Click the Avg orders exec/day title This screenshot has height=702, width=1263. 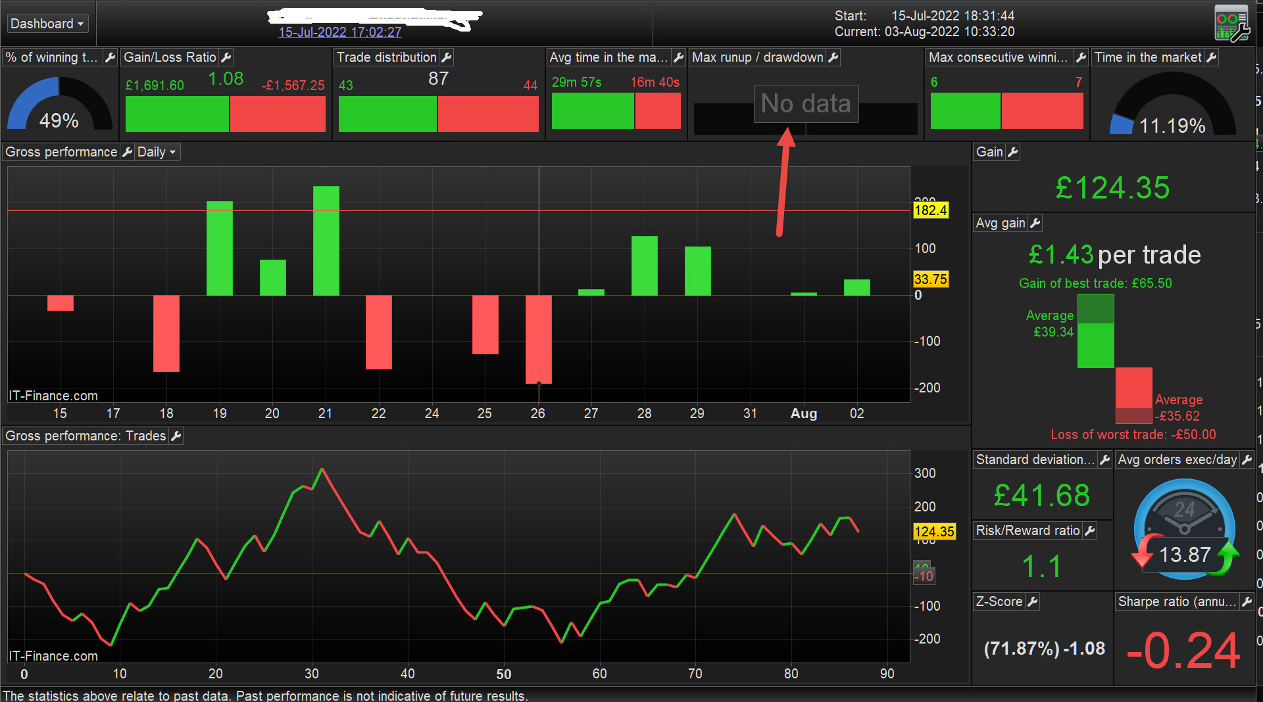click(1177, 459)
